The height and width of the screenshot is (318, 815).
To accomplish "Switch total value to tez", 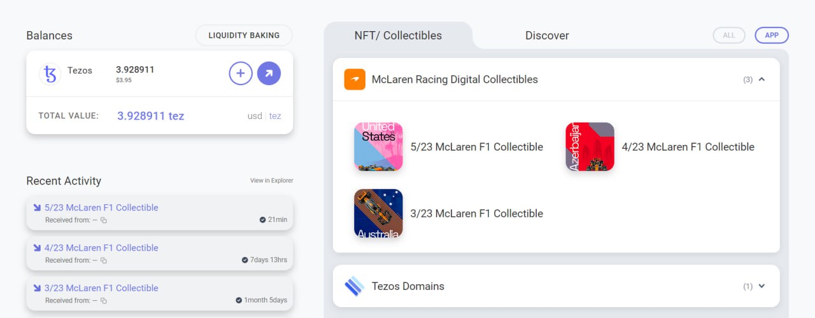I will click(x=275, y=116).
